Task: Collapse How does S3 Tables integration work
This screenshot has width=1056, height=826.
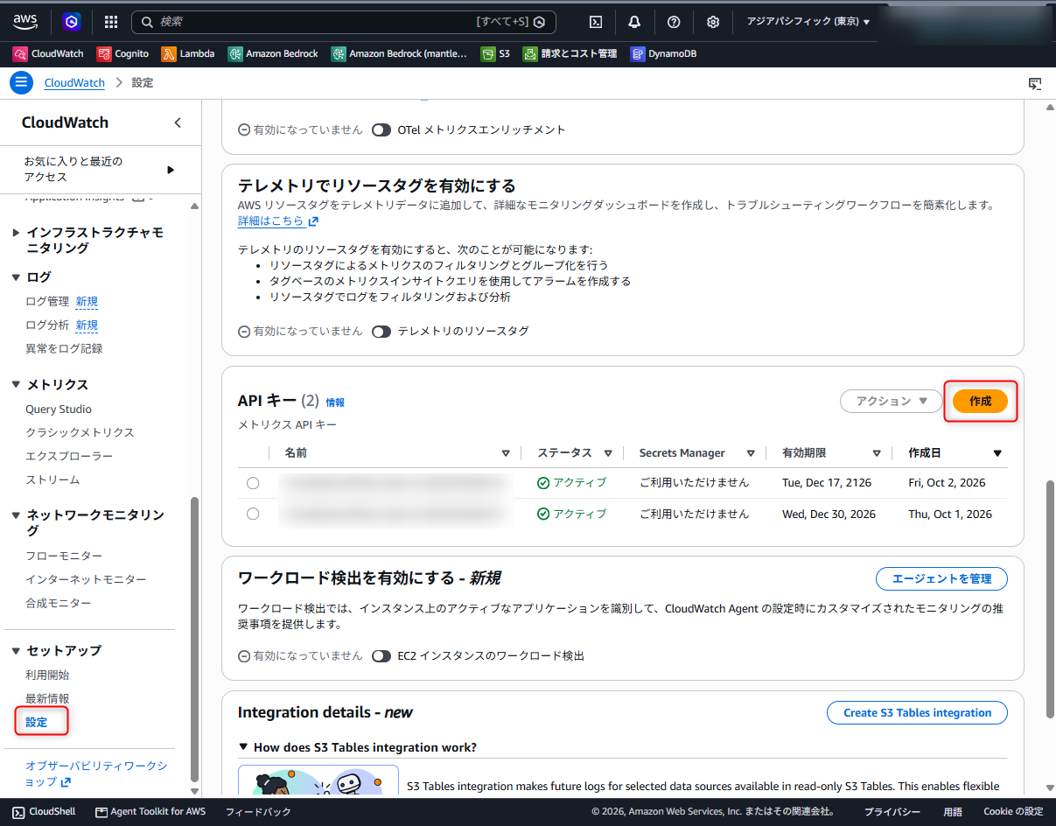Action: point(244,747)
